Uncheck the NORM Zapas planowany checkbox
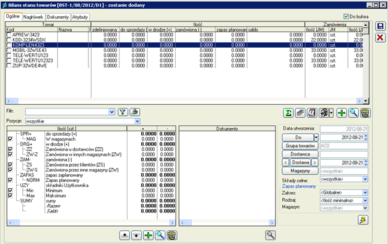 tap(10, 180)
